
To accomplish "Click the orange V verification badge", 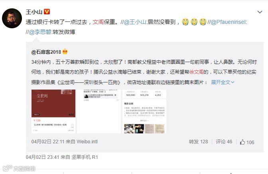I will tap(47, 12).
